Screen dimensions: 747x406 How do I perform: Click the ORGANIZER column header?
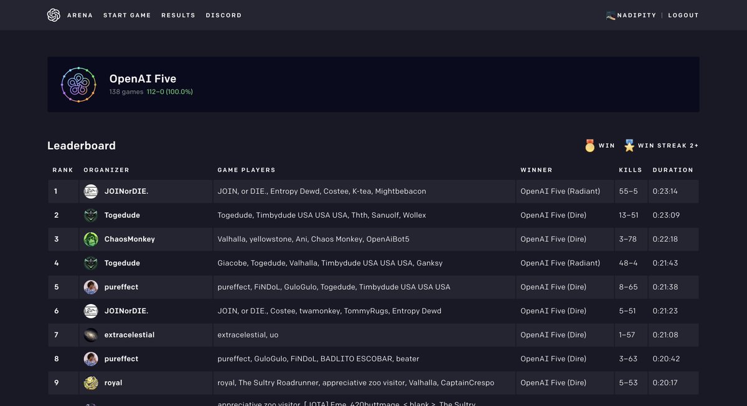(106, 170)
